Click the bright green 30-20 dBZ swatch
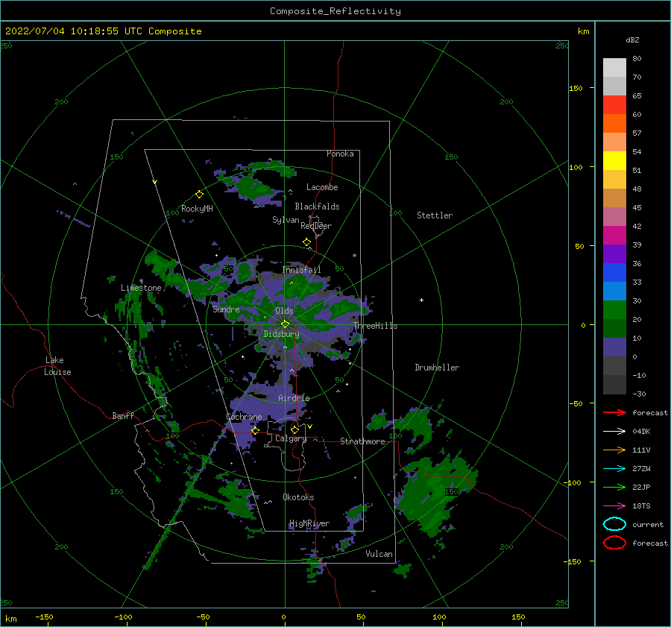Screen dimensions: 671x627 [x=614, y=310]
